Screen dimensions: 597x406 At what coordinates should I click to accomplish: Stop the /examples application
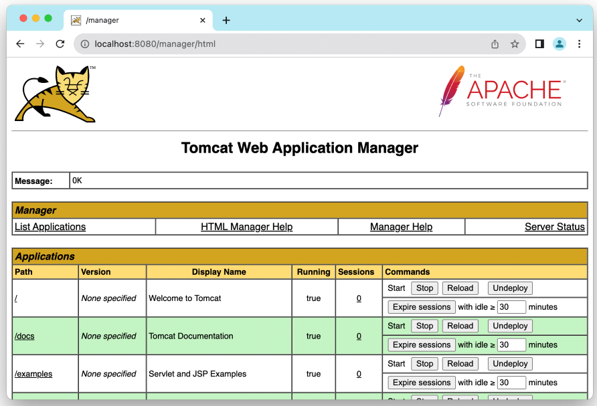[x=424, y=364]
